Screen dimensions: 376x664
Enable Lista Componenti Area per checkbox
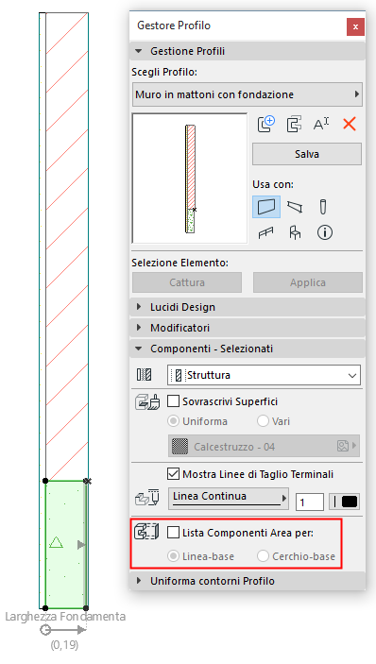[x=174, y=533]
